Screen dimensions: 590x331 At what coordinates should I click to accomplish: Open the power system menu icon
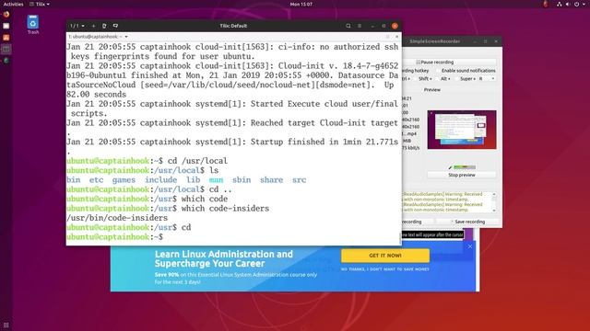pos(576,4)
